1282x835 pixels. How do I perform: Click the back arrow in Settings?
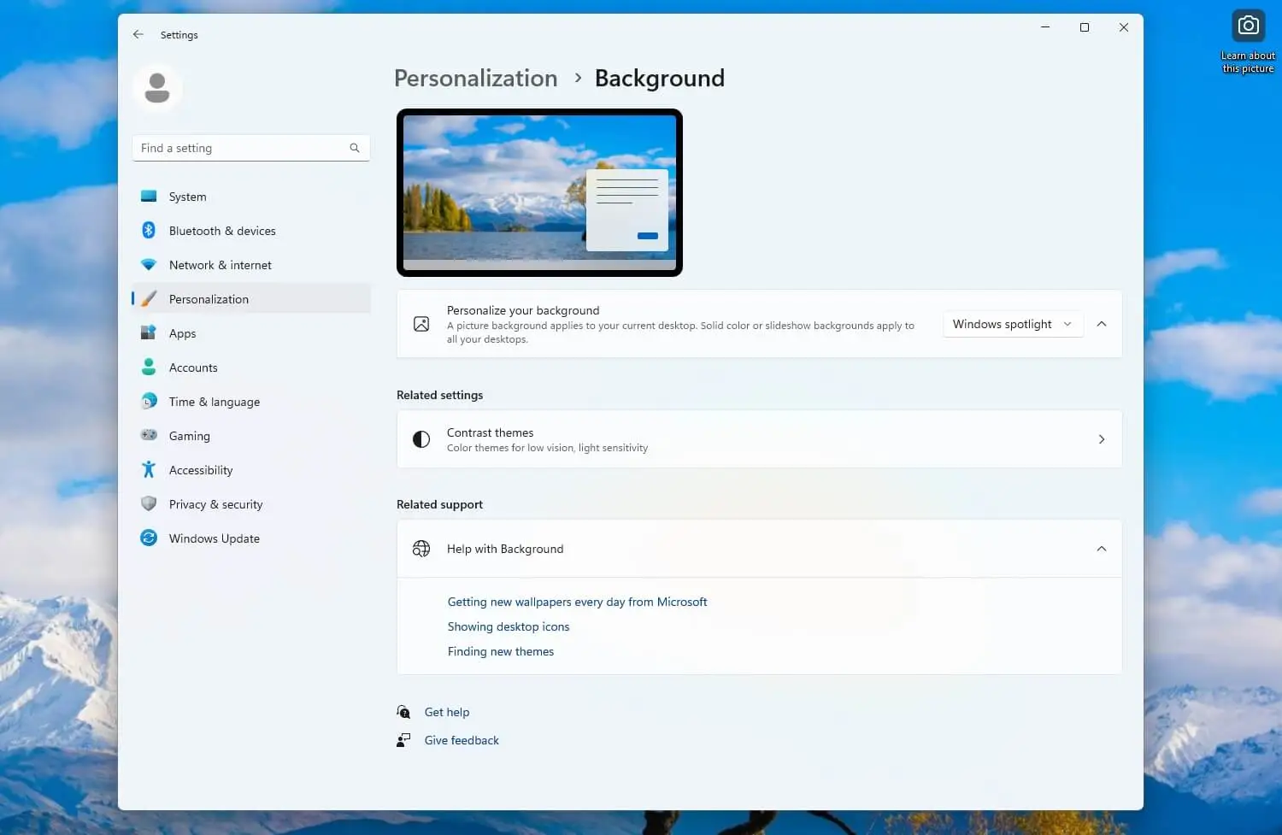coord(138,34)
